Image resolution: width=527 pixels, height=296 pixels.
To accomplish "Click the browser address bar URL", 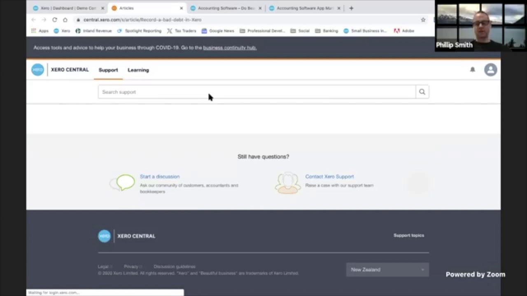I will [x=142, y=20].
